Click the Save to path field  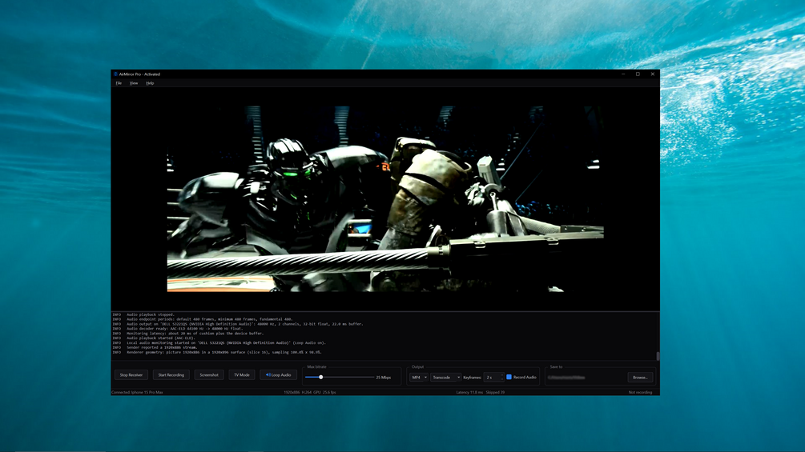[x=586, y=377]
